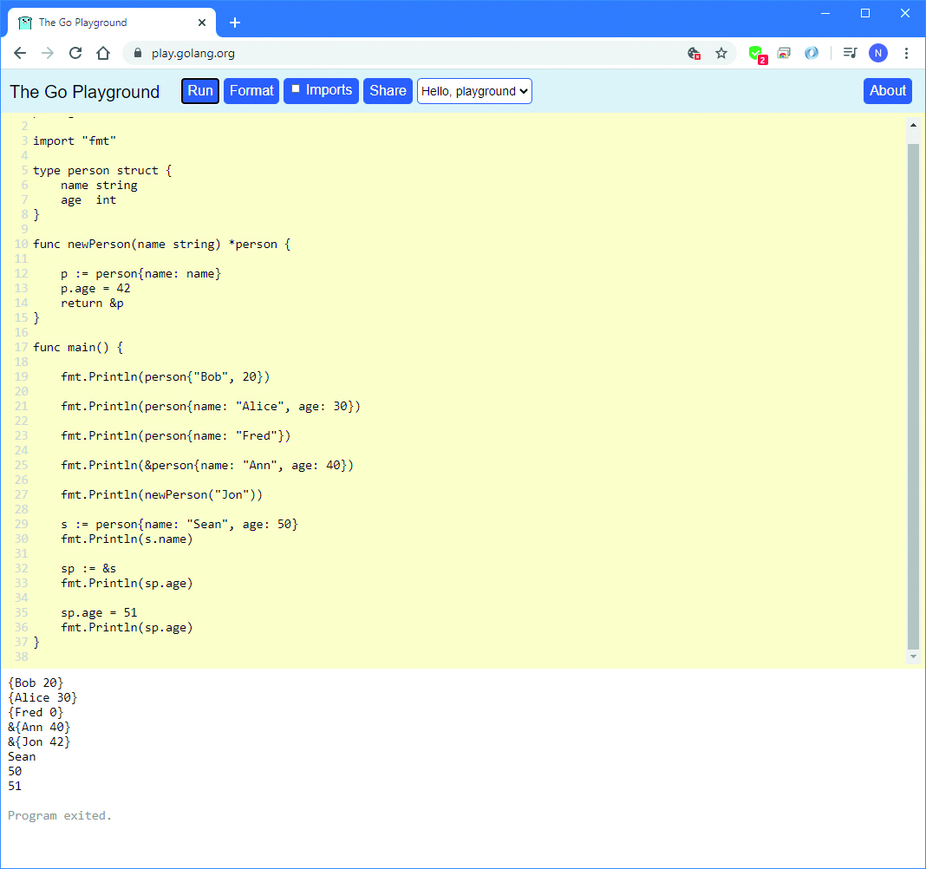Click the play.golang.org address bar

point(390,53)
